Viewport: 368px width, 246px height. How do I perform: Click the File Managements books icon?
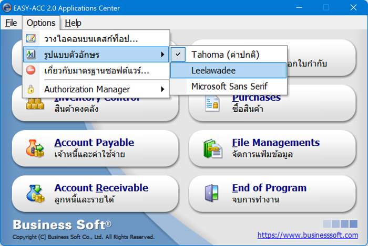[x=212, y=148]
